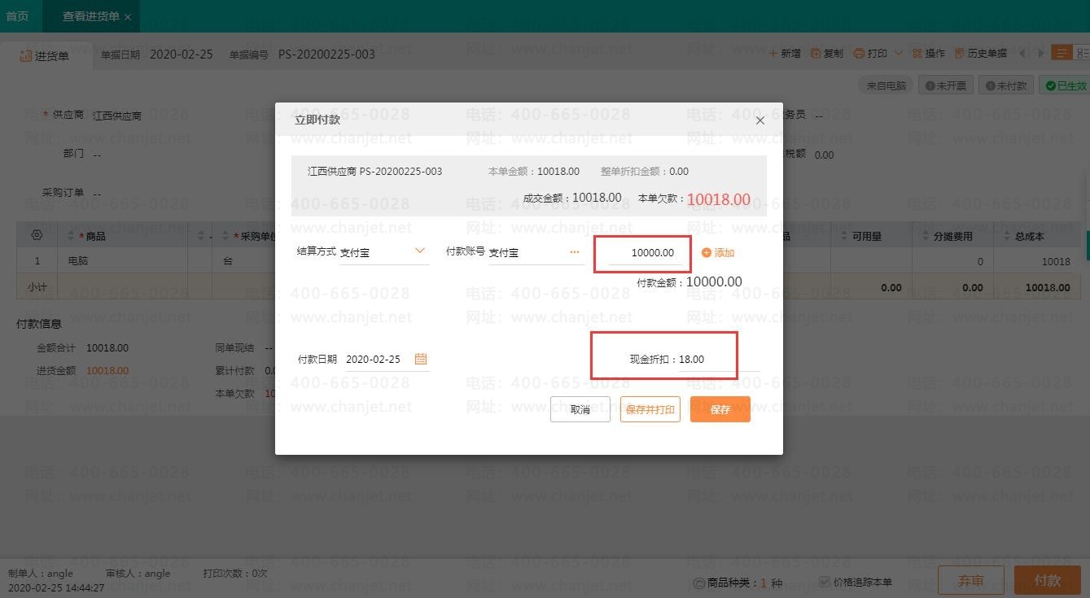1090x598 pixels.
Task: Close the 立即付款 dialog with the X
Action: tap(759, 120)
